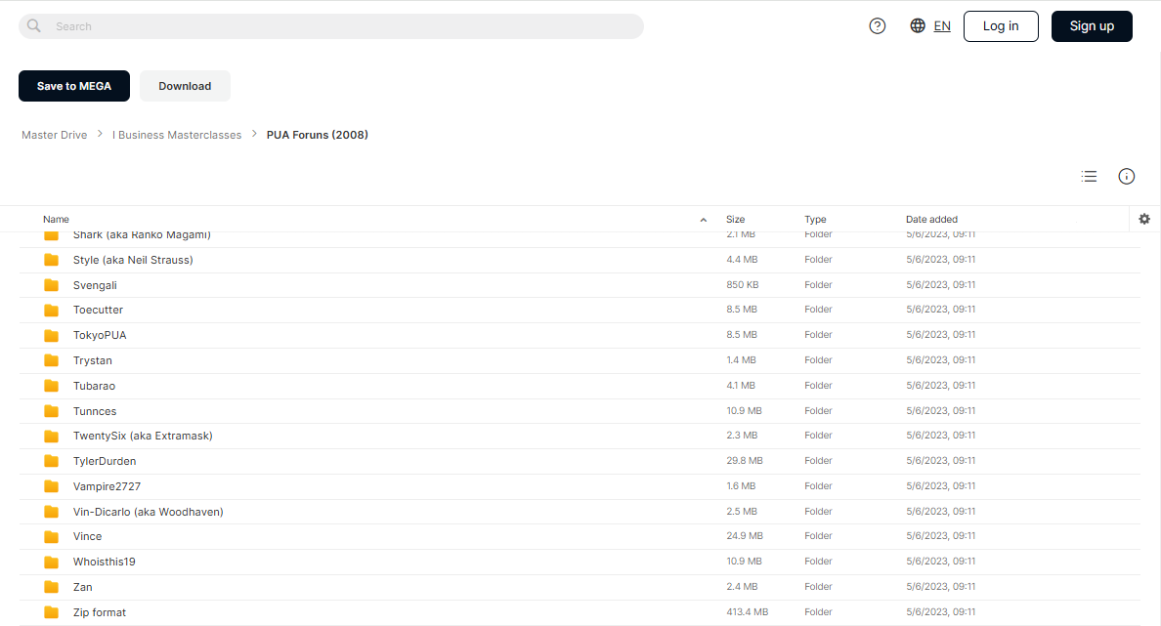Select the Zip format folder name
The width and height of the screenshot is (1161, 626).
tap(100, 612)
